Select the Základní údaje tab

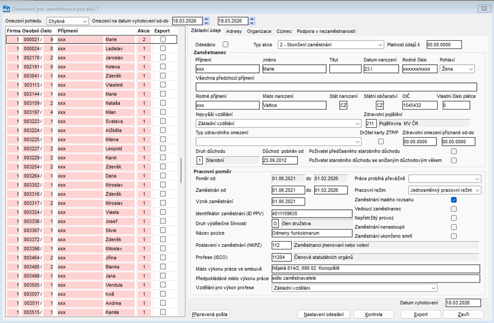point(206,30)
